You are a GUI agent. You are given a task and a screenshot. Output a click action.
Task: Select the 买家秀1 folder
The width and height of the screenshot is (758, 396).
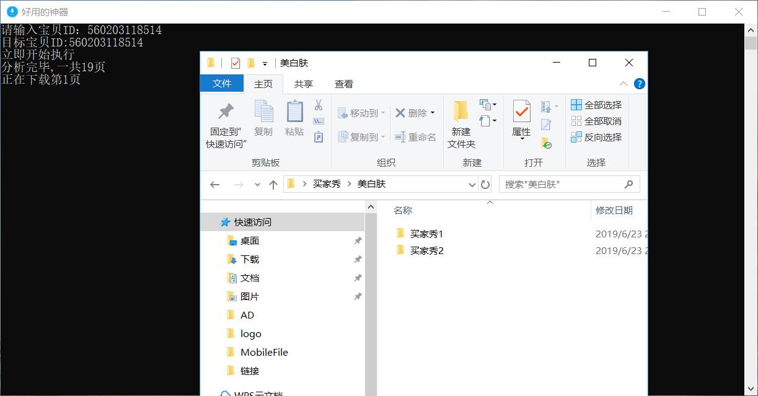pyautogui.click(x=426, y=234)
